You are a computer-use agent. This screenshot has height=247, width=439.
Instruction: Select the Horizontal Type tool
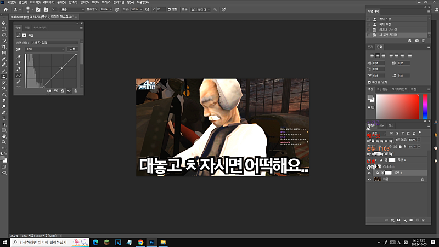(4, 118)
